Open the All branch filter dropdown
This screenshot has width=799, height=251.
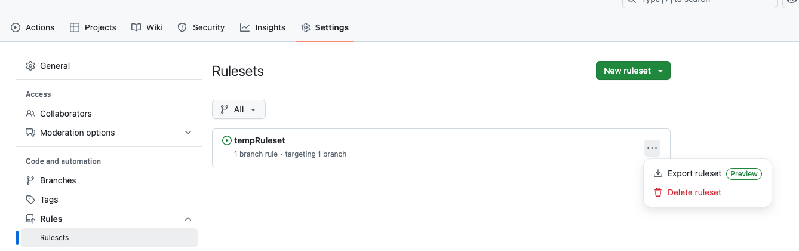239,109
